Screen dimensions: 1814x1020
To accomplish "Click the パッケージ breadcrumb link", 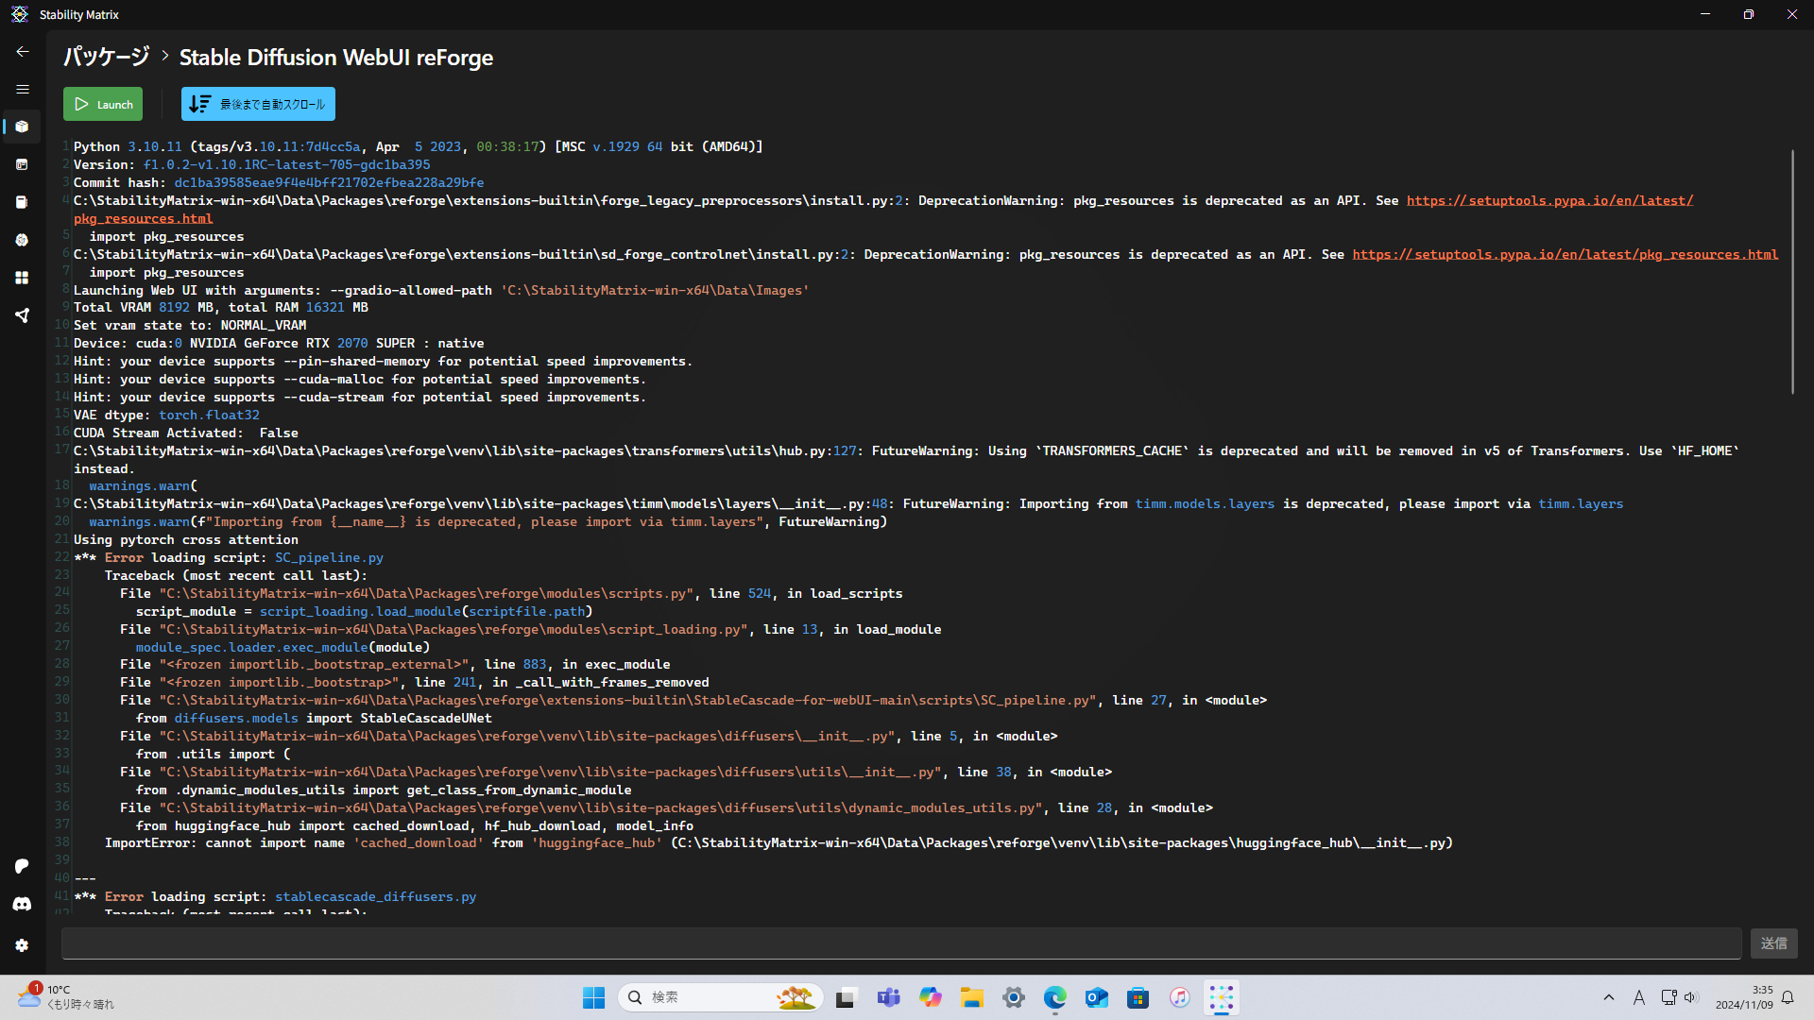I will 107,57.
